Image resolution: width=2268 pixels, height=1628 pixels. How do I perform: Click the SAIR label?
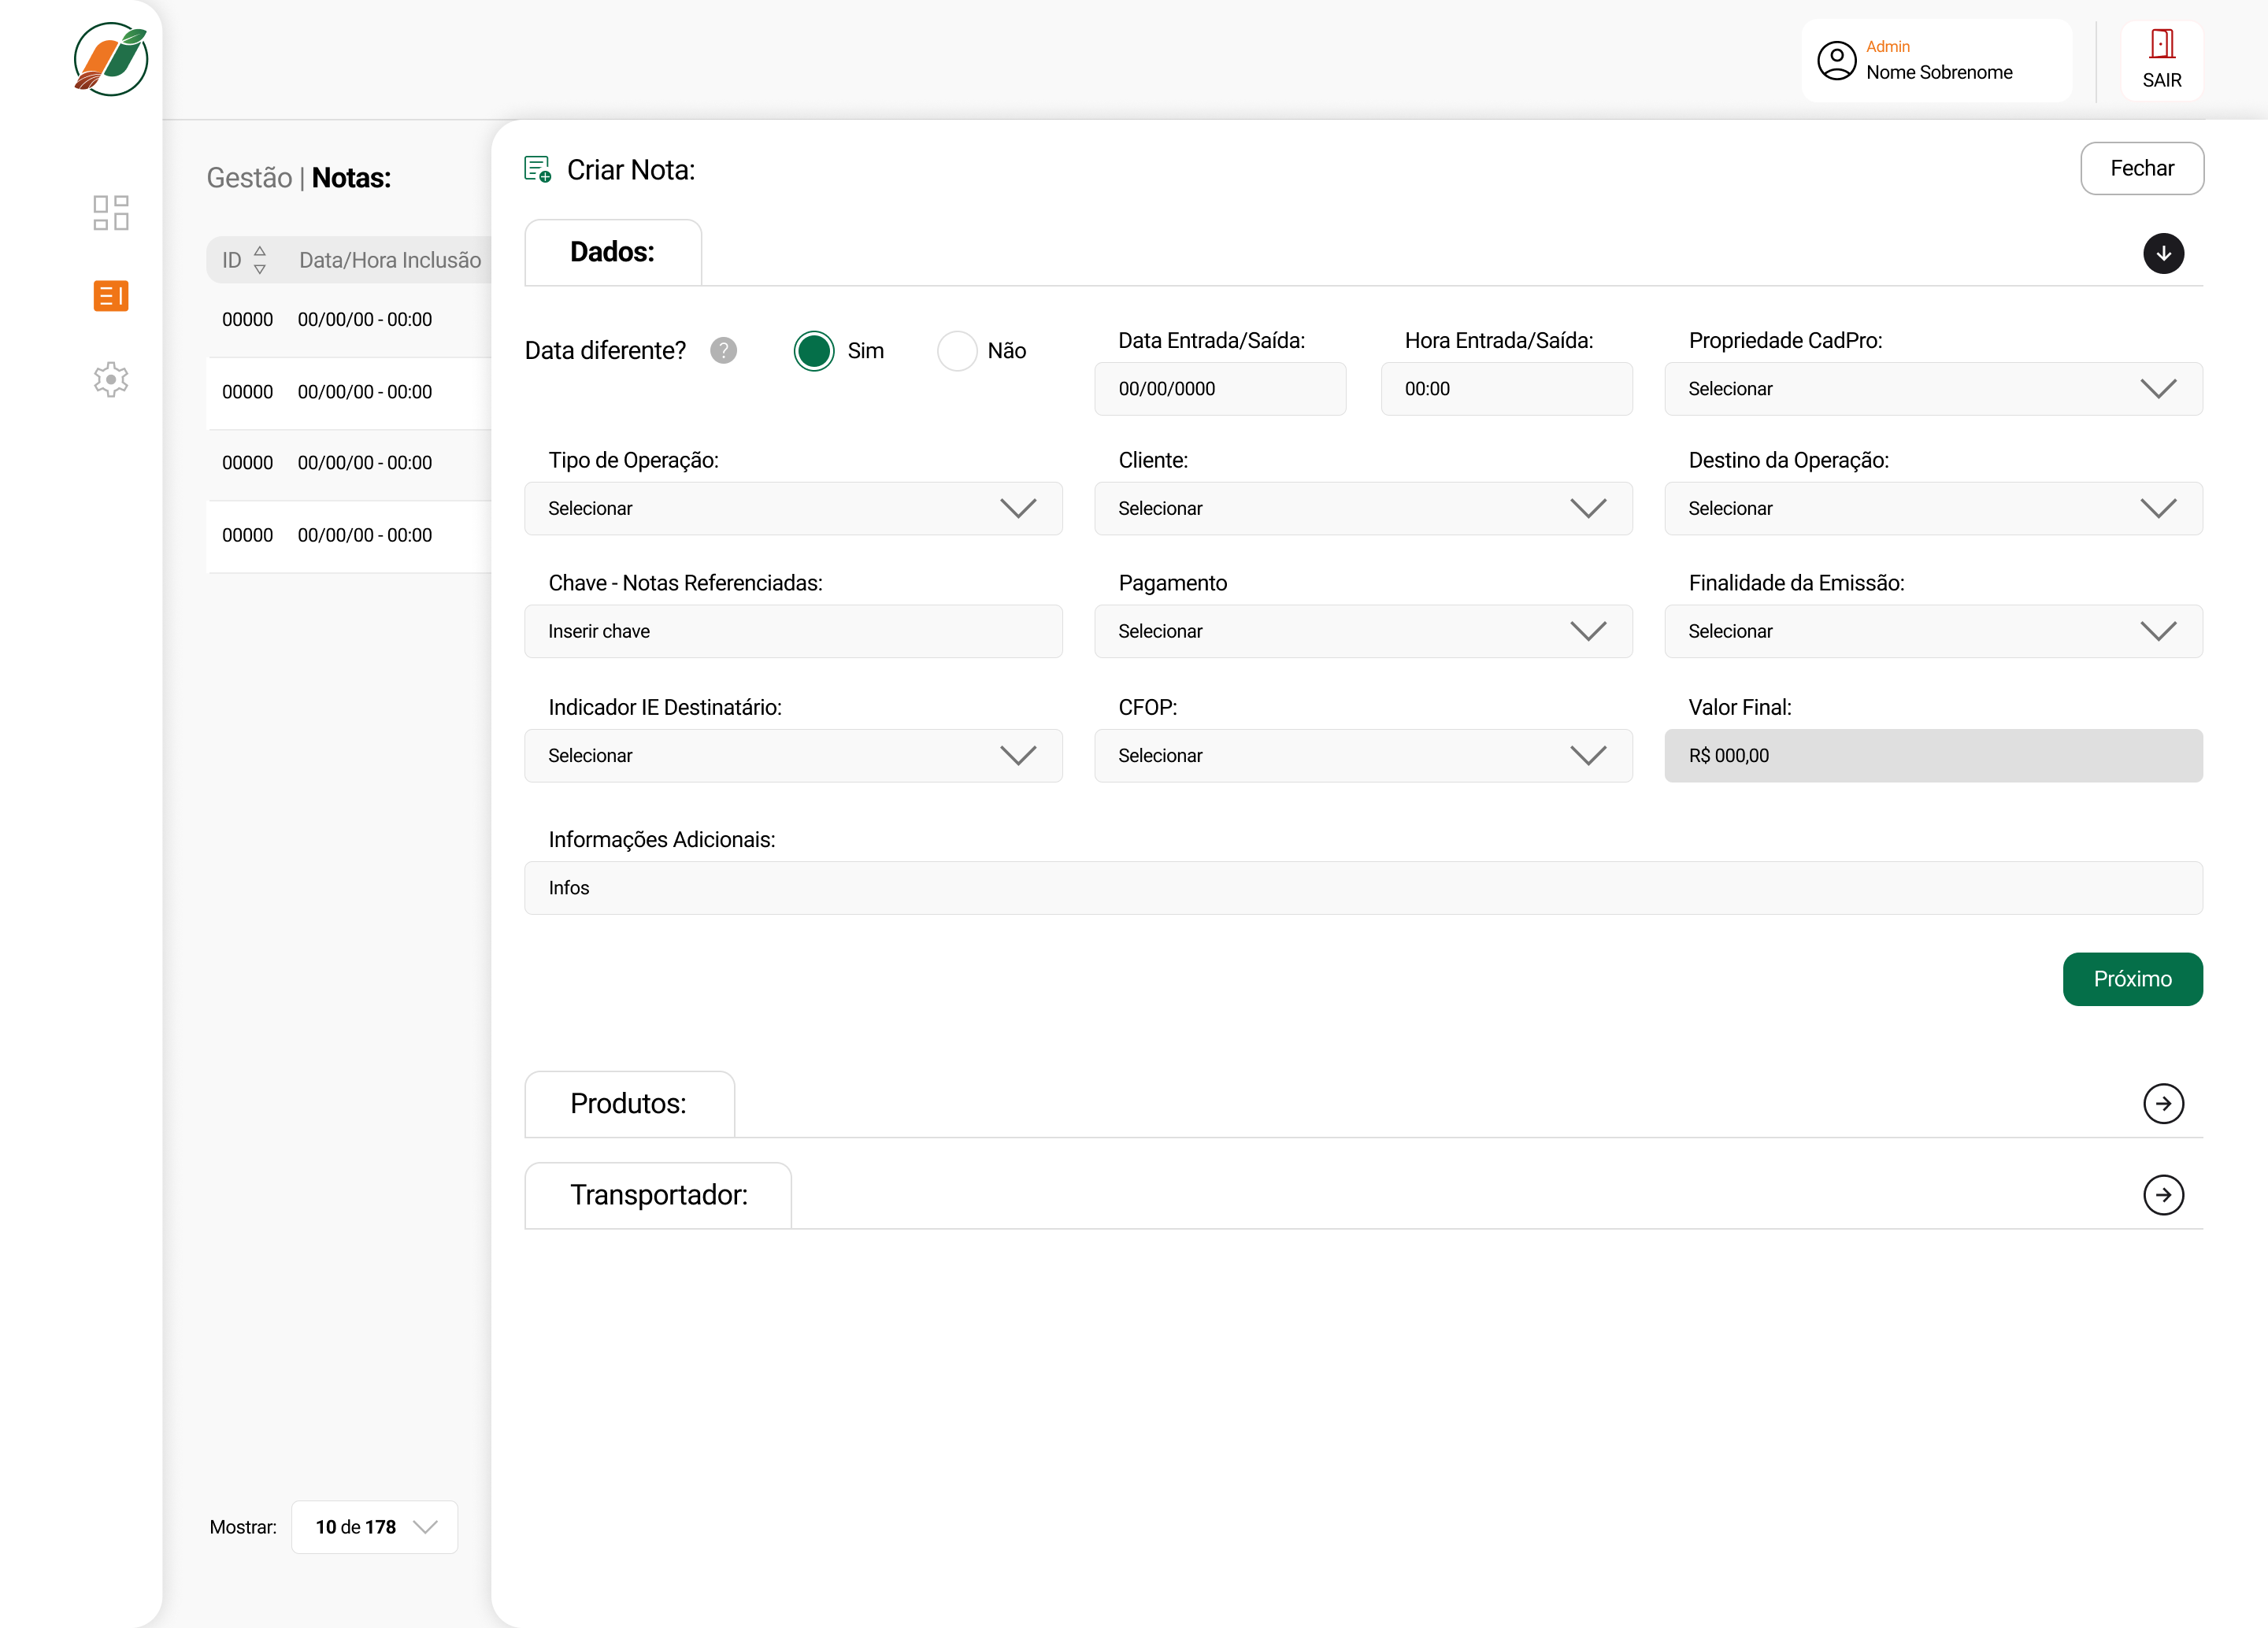pyautogui.click(x=2162, y=80)
